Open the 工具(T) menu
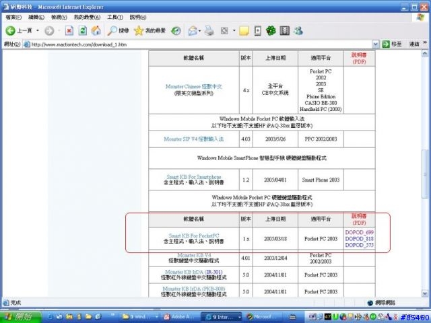 (115, 17)
